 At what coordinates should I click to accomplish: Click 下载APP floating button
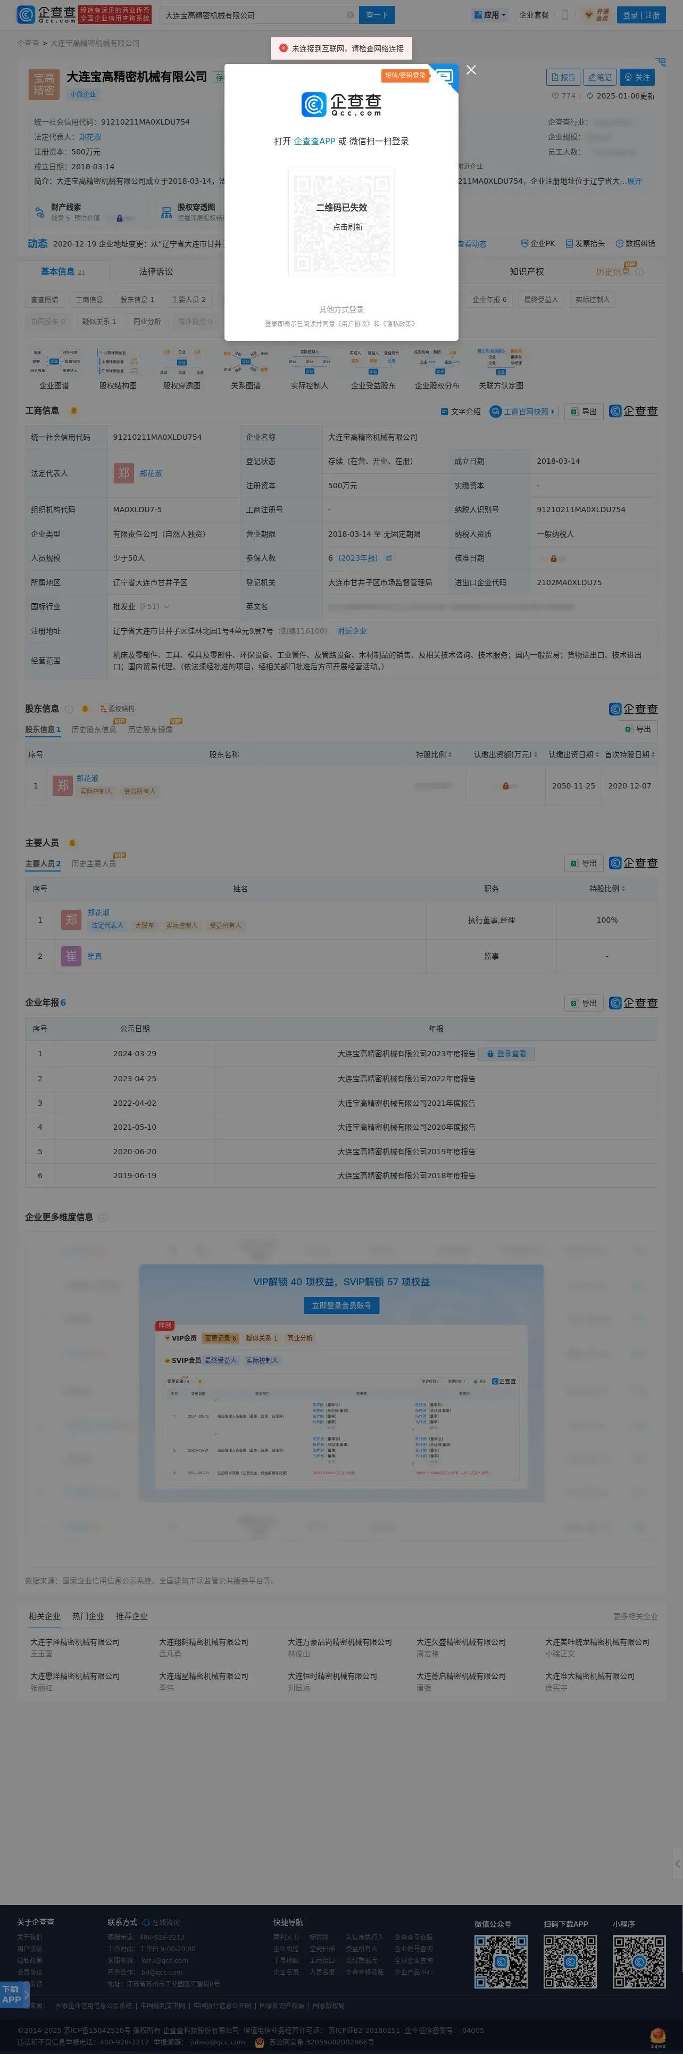point(13,1995)
